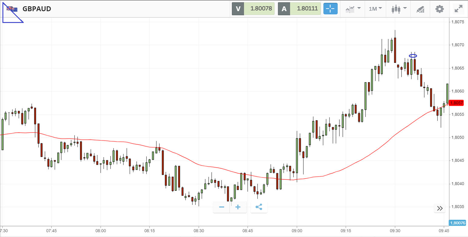
Task: Click the 07:45 time axis label
Action: 52,231
